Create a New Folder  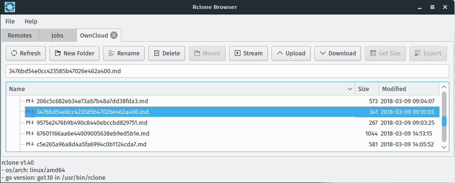pyautogui.click(x=74, y=53)
